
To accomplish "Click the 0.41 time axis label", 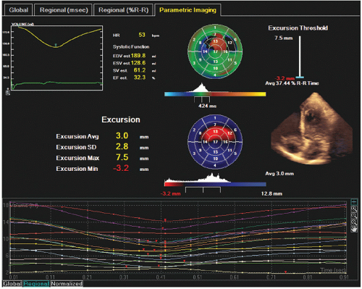I will point(160,277).
